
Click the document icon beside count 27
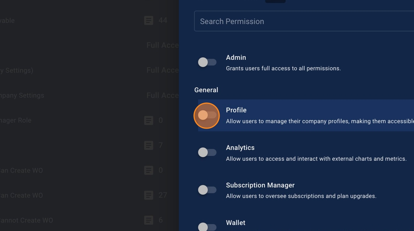pyautogui.click(x=149, y=195)
